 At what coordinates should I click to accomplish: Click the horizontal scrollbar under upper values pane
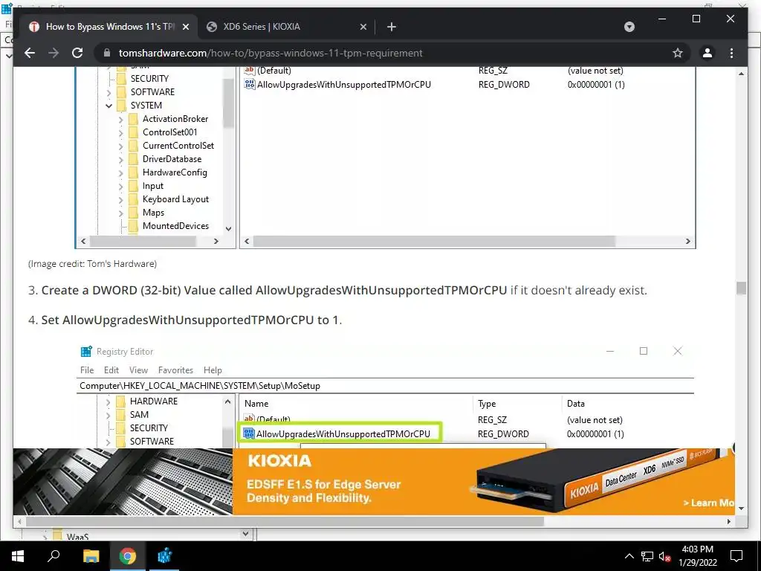pyautogui.click(x=434, y=242)
